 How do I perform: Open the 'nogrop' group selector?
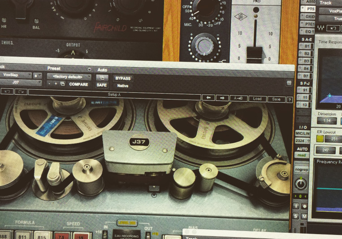(x=301, y=169)
